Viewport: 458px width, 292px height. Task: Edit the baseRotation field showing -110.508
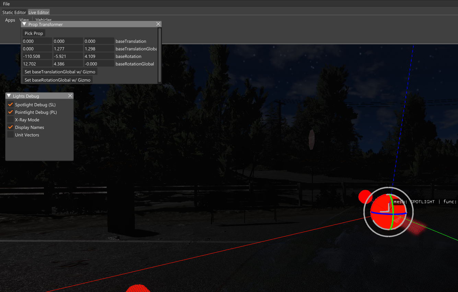coord(37,56)
